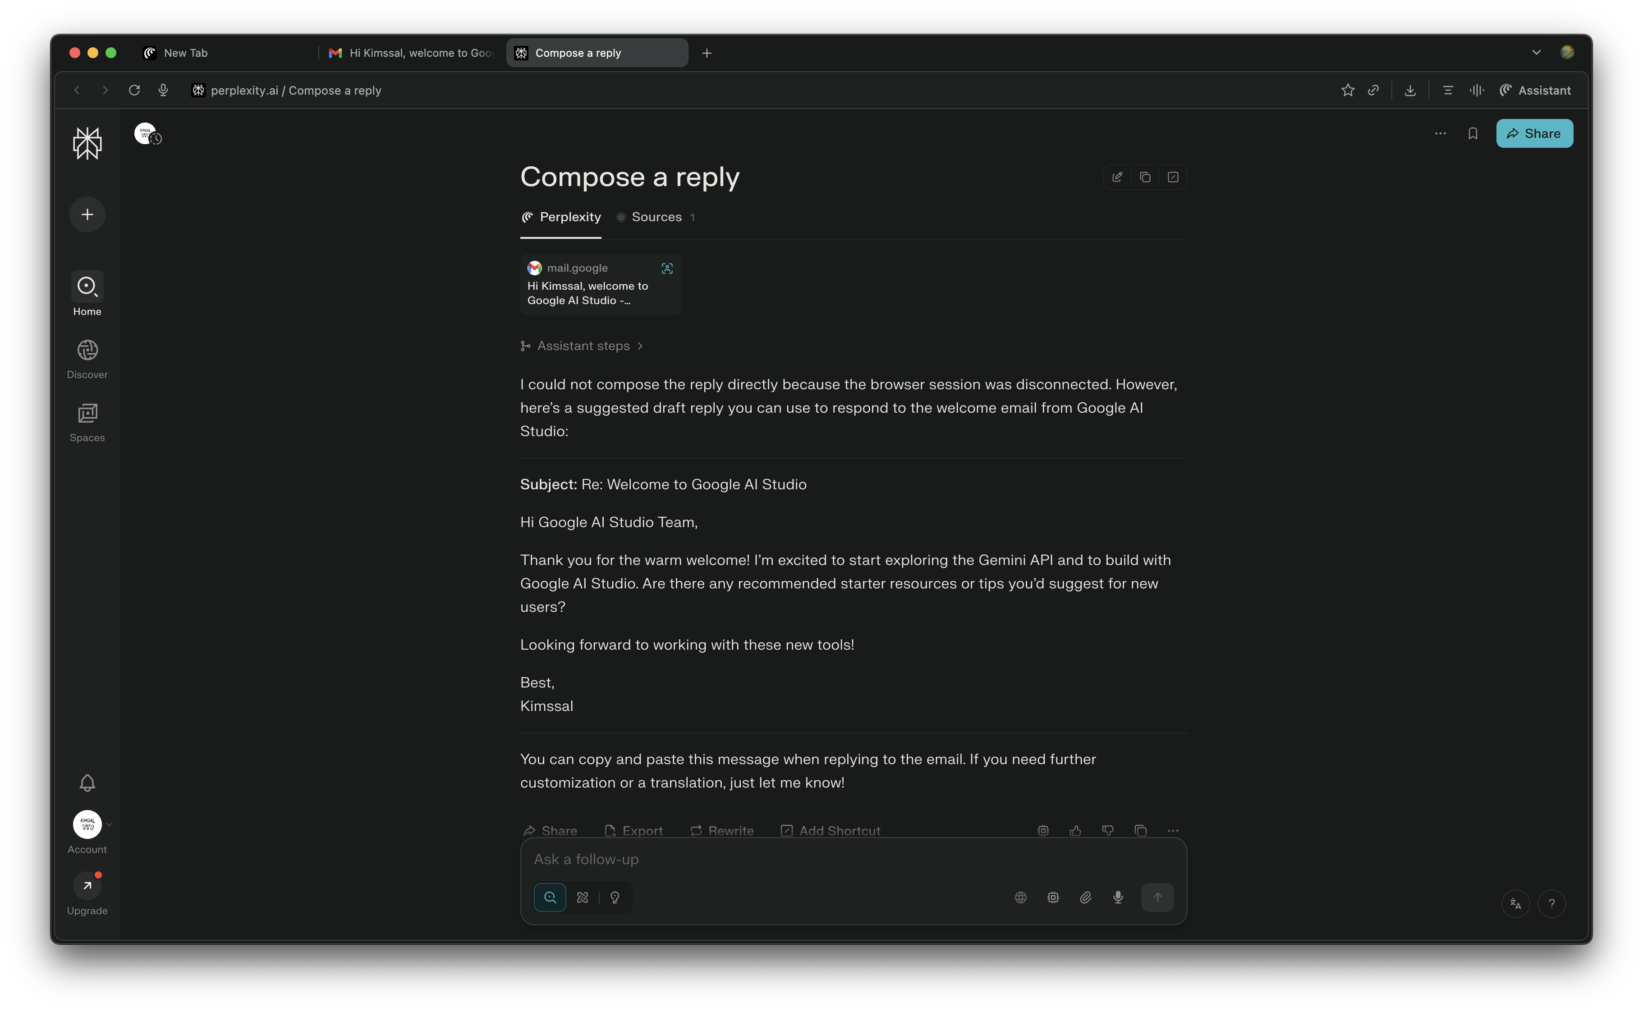The image size is (1643, 1011).
Task: Switch to the Gmail welcome email browser tab
Action: pyautogui.click(x=411, y=53)
